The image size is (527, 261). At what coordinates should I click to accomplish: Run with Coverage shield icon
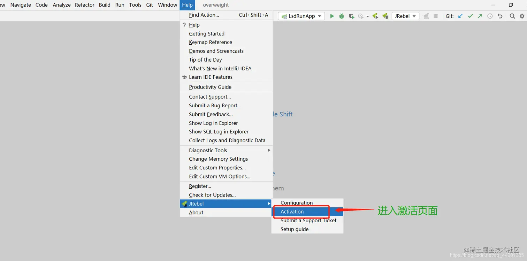351,16
